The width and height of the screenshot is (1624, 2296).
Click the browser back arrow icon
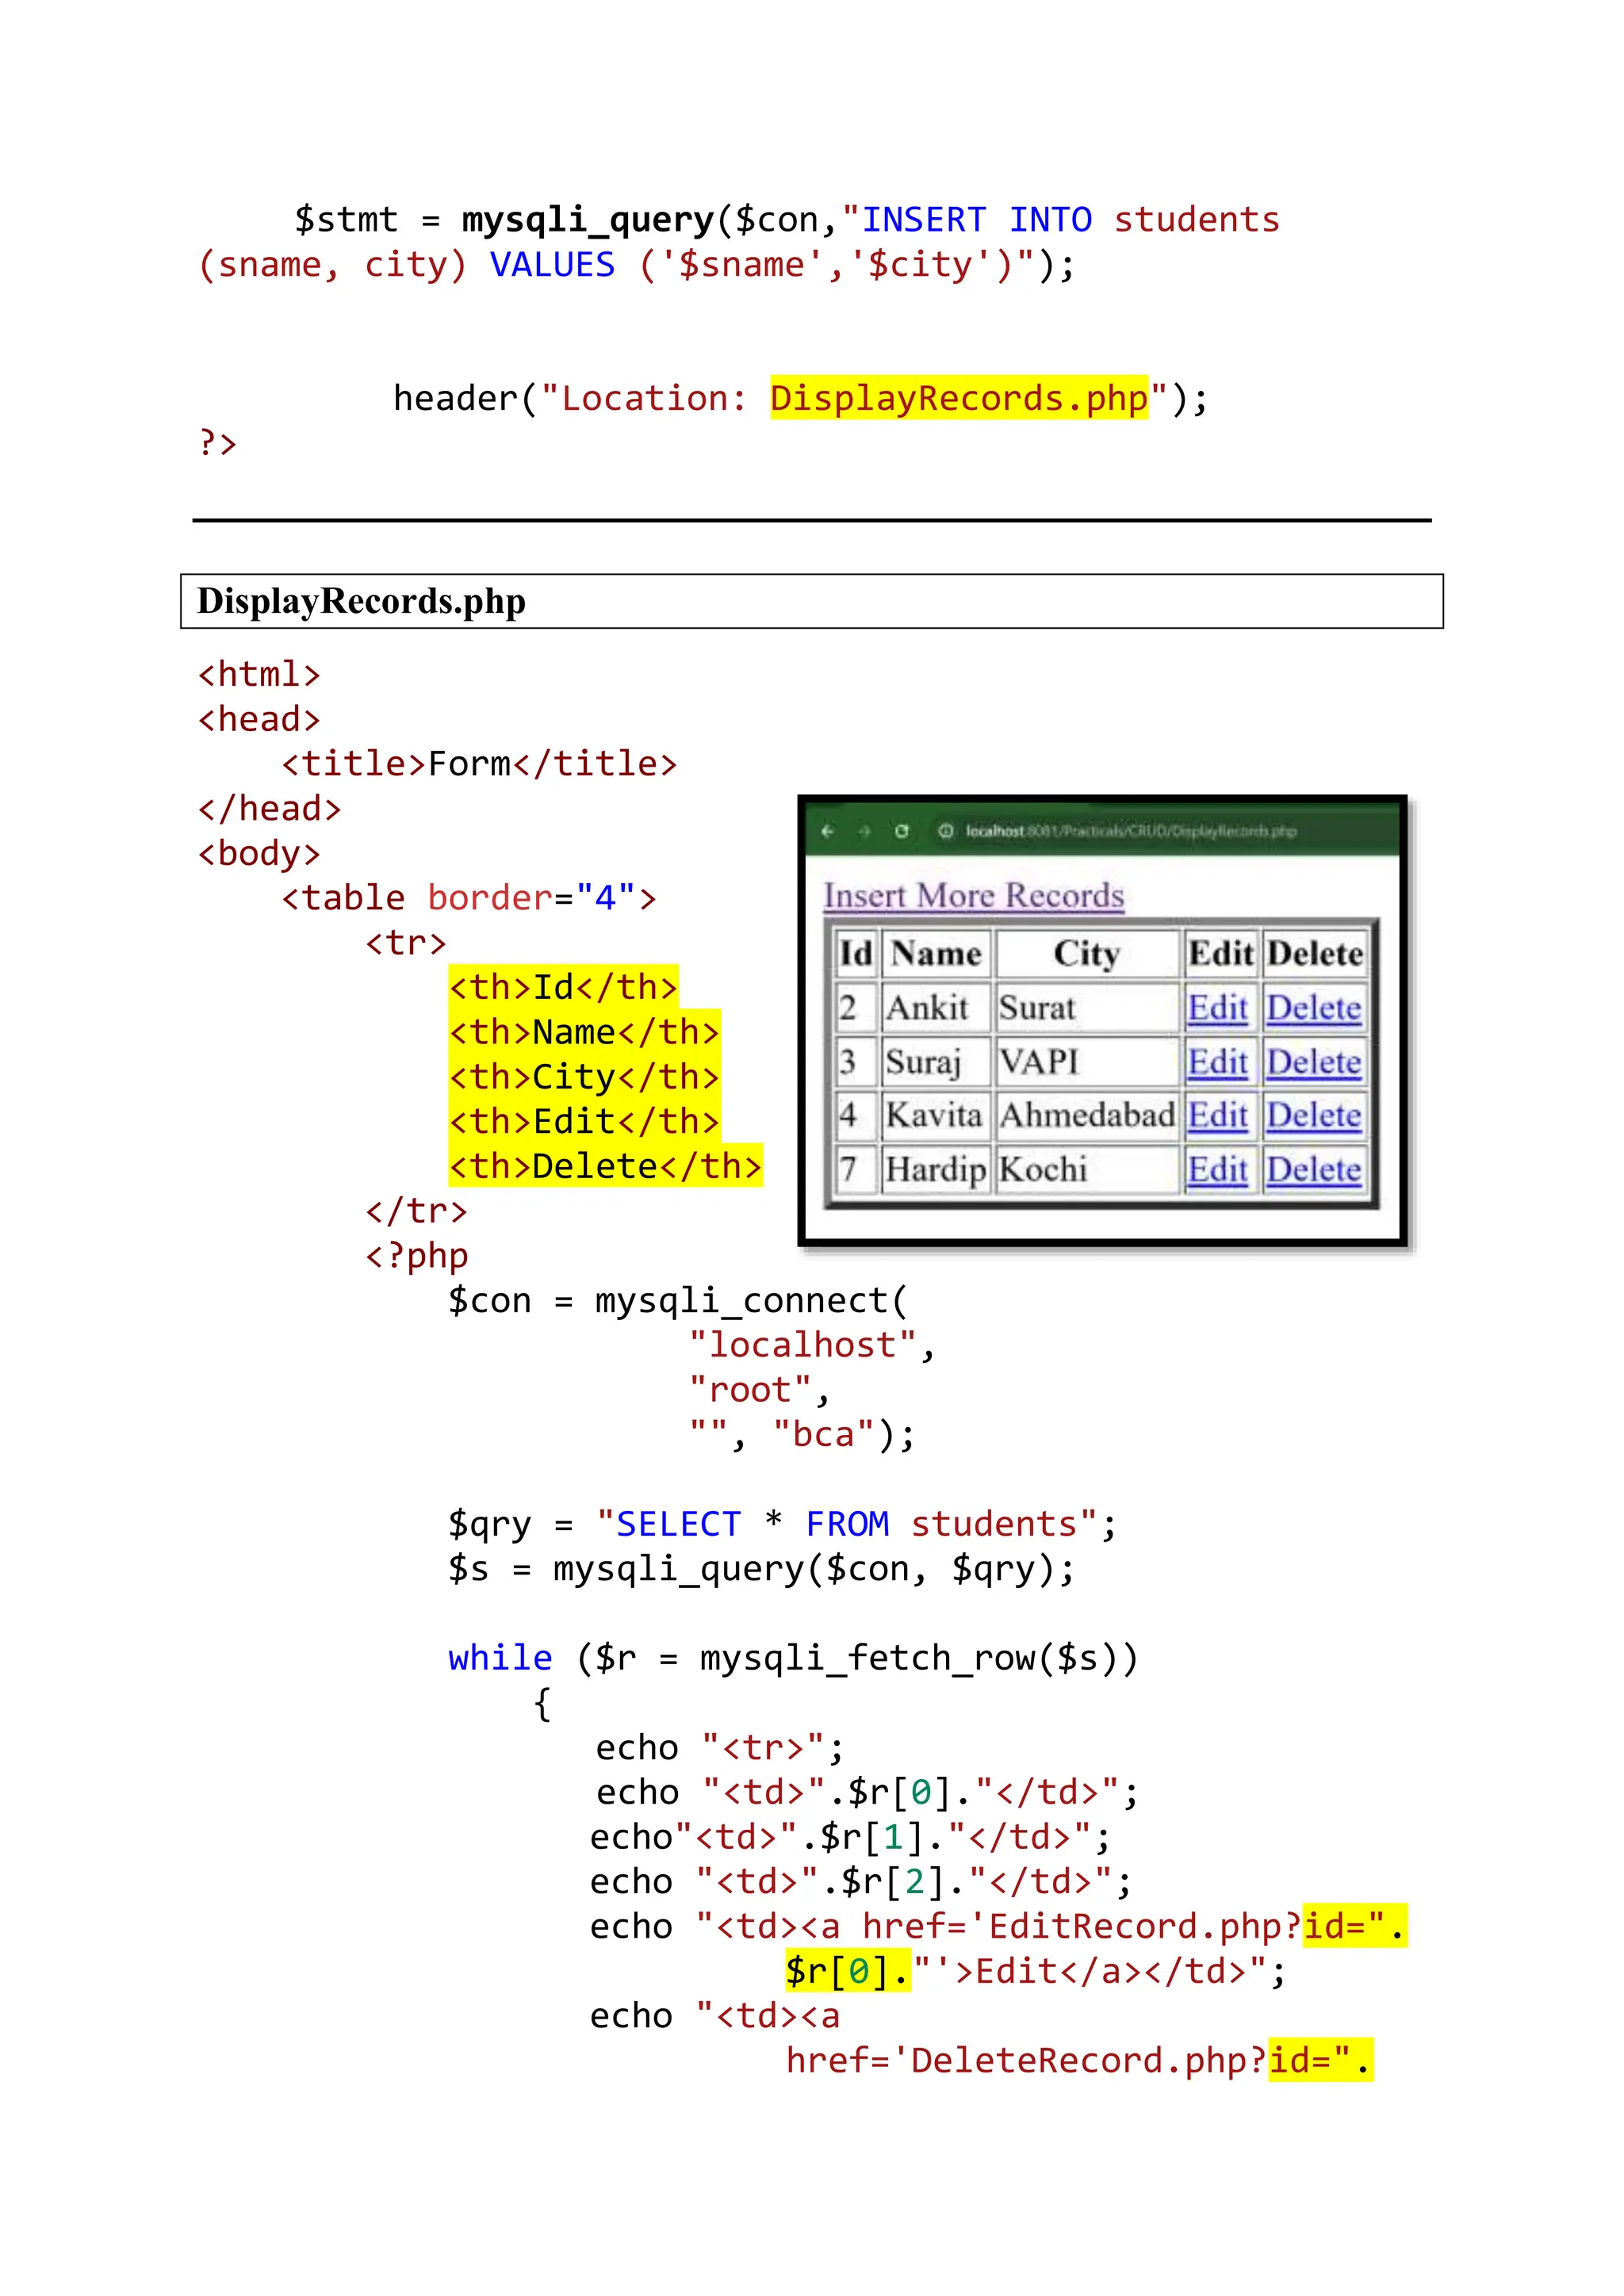(827, 831)
